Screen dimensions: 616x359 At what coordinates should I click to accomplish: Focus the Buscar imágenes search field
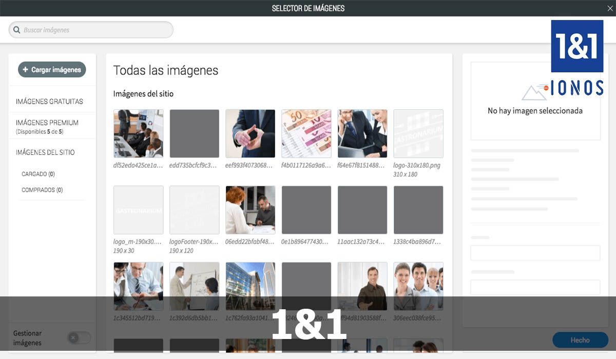91,30
